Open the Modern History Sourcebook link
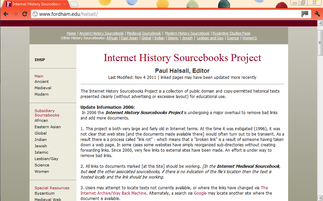The width and height of the screenshot is (323, 201). tap(187, 33)
